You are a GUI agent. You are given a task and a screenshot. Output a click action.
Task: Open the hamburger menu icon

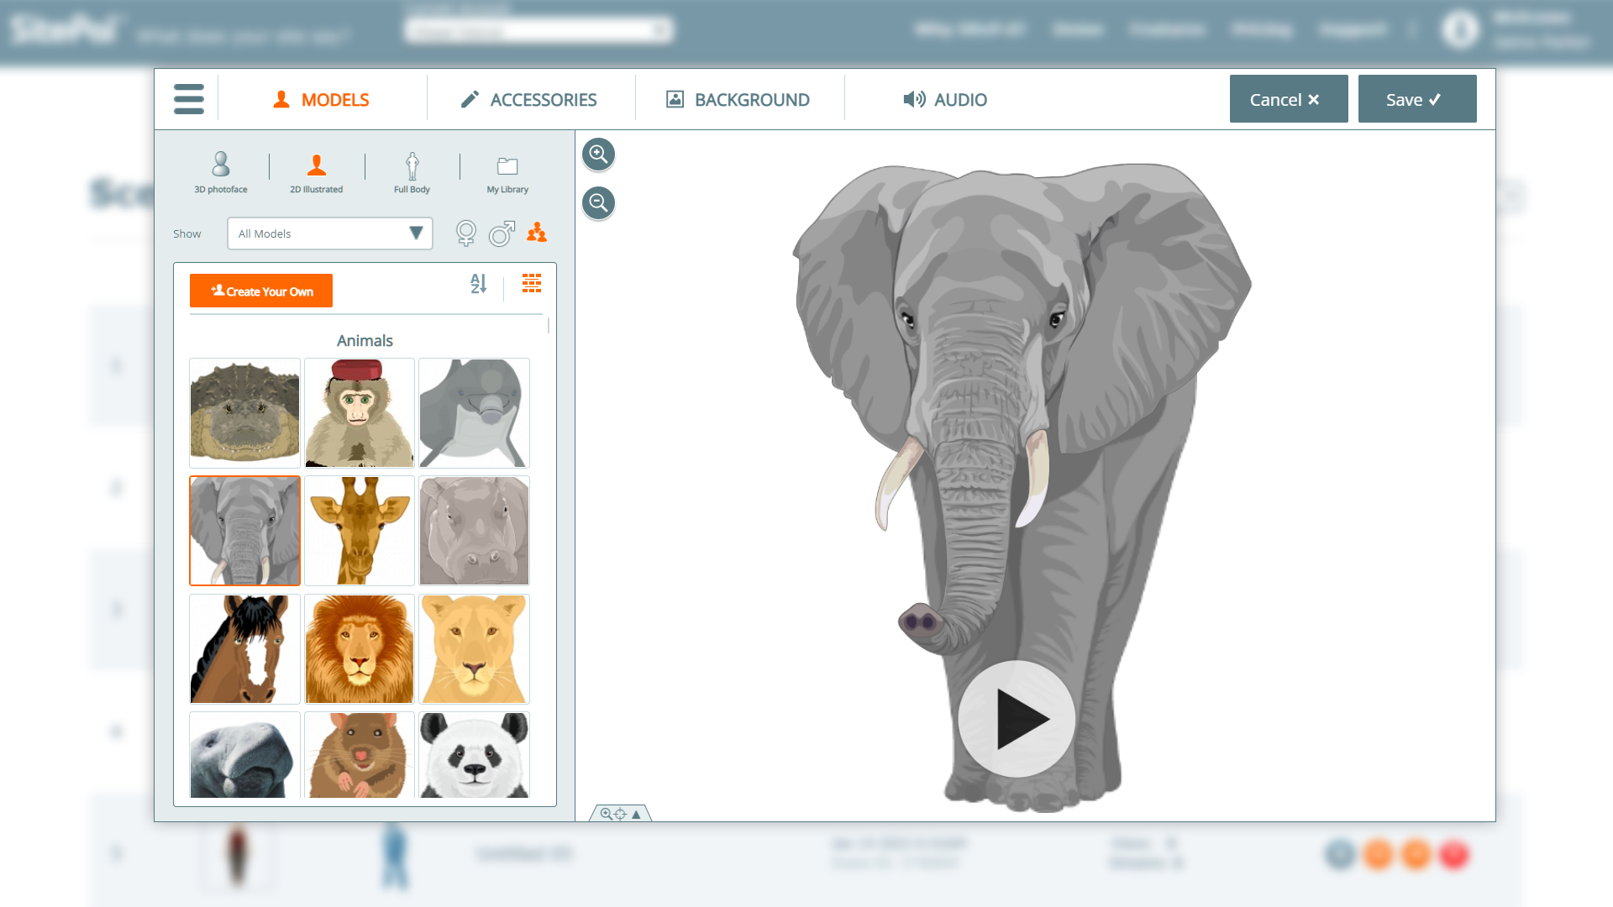pyautogui.click(x=188, y=99)
